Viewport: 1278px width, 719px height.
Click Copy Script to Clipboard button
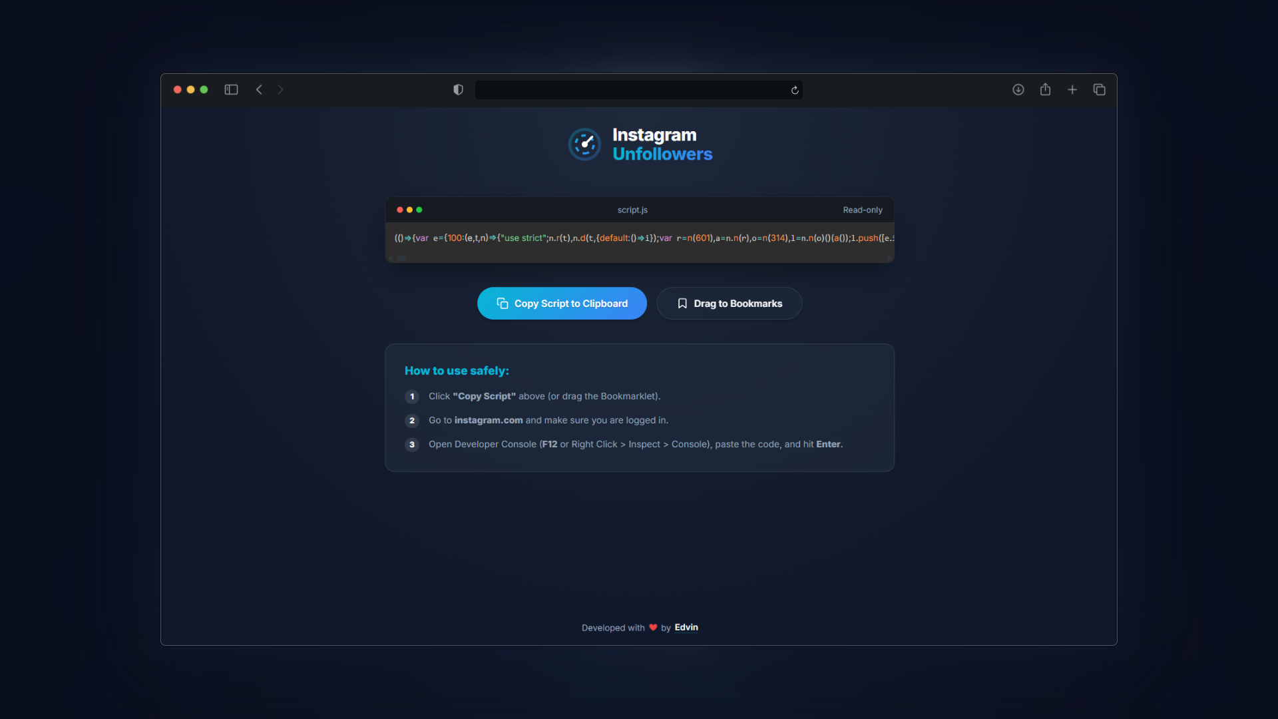[562, 304]
